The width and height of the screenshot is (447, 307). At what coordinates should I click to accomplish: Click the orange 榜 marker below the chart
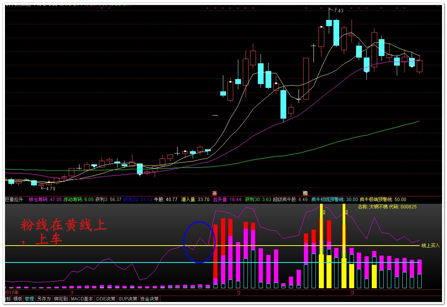pos(305,193)
